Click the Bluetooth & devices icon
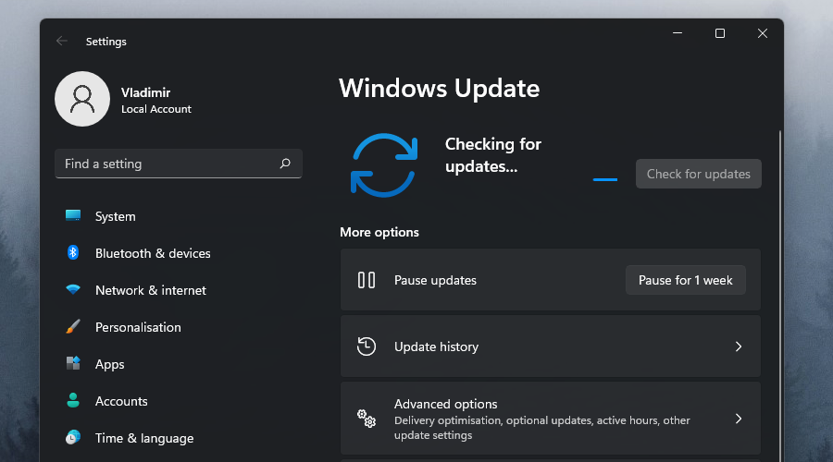This screenshot has width=833, height=462. point(73,253)
